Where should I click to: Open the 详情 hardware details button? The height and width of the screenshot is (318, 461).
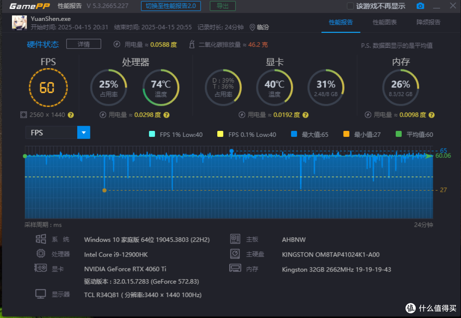pyautogui.click(x=84, y=44)
